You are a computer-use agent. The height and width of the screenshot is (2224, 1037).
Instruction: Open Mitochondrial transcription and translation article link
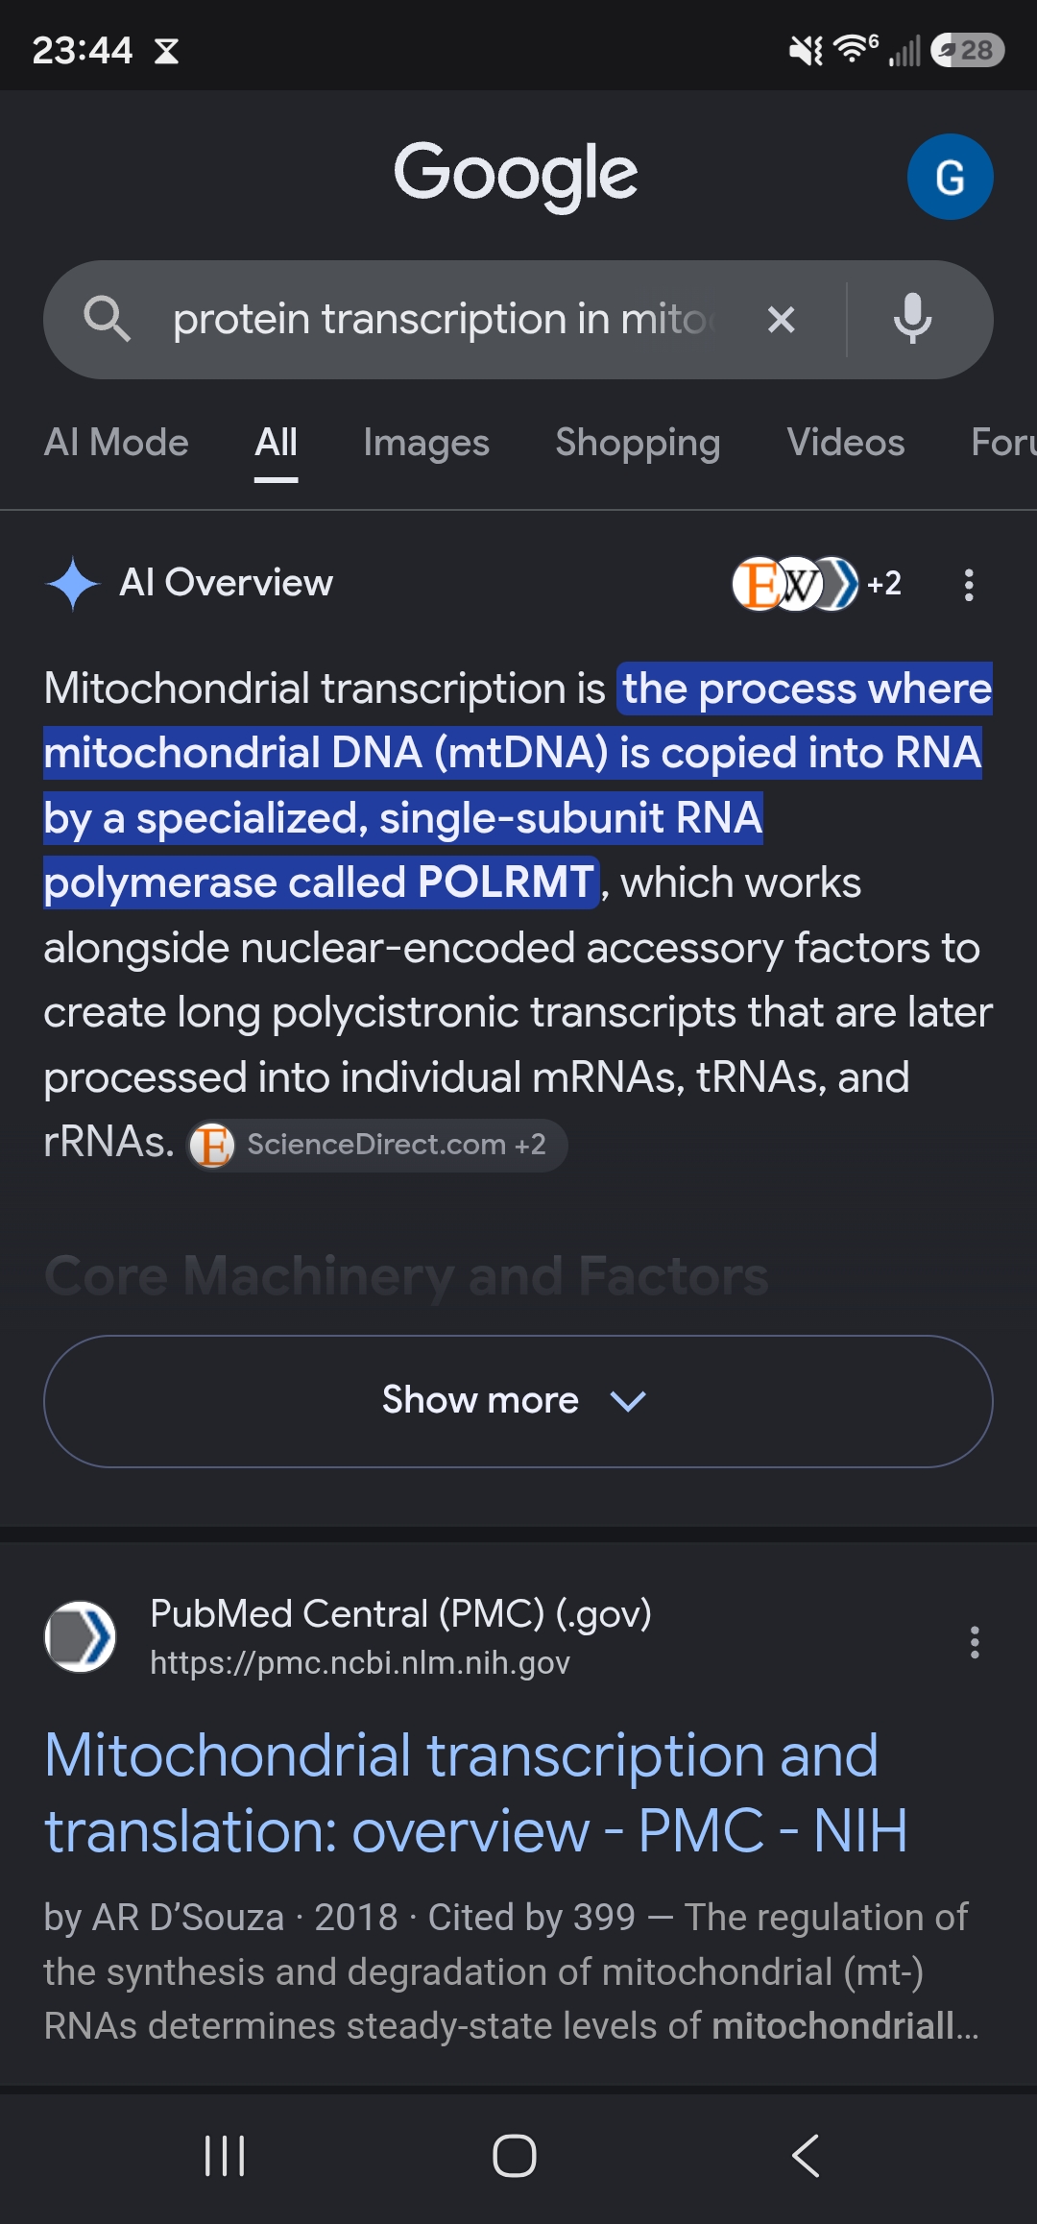coord(476,1793)
